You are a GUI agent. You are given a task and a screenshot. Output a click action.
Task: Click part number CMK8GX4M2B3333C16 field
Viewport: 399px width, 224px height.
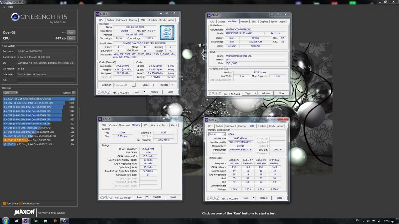tap(241, 150)
